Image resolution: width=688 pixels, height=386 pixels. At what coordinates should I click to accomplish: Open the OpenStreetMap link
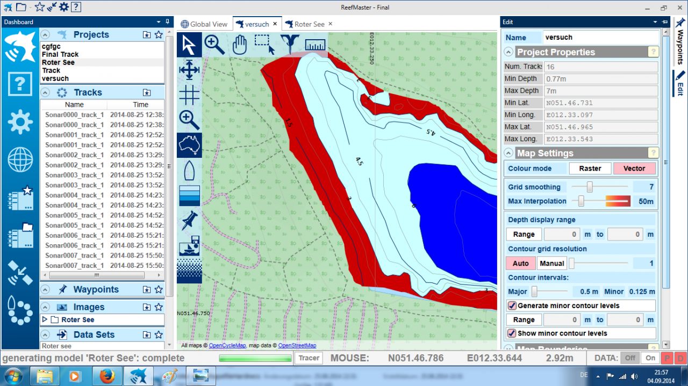[x=297, y=346]
